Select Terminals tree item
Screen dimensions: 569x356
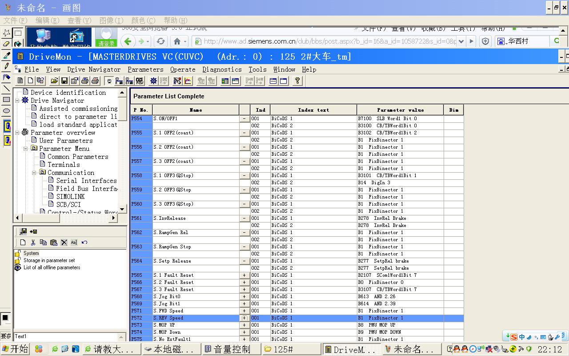64,165
